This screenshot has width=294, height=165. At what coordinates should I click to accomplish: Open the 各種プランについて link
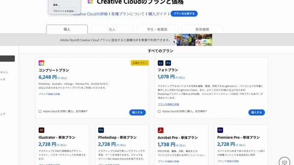pyautogui.click(x=128, y=14)
